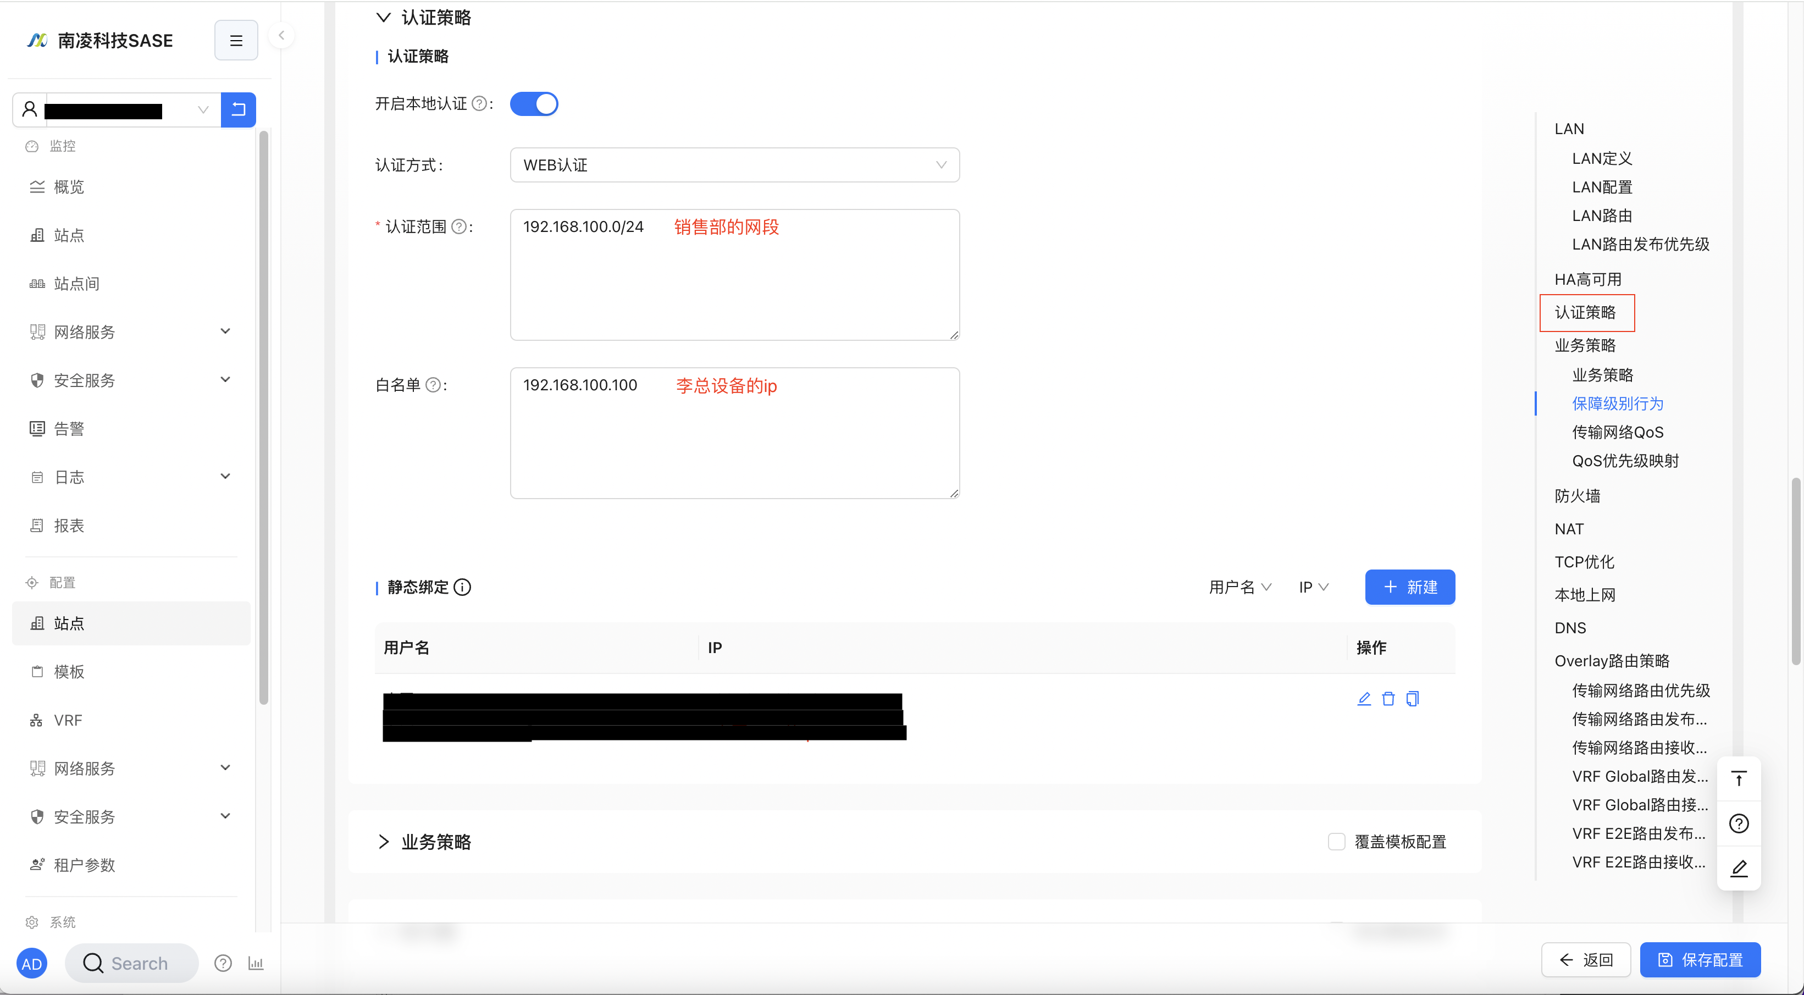Click the 南凌科技SASE logo
The width and height of the screenshot is (1804, 995).
click(x=99, y=41)
